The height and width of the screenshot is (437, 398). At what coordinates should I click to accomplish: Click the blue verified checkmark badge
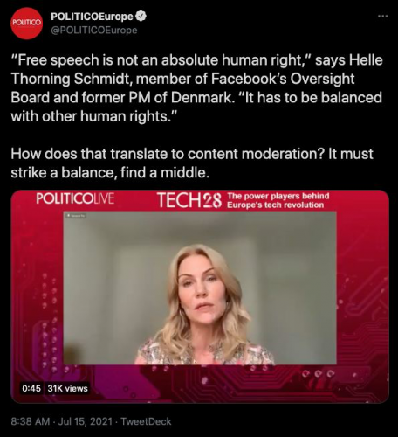click(x=141, y=17)
